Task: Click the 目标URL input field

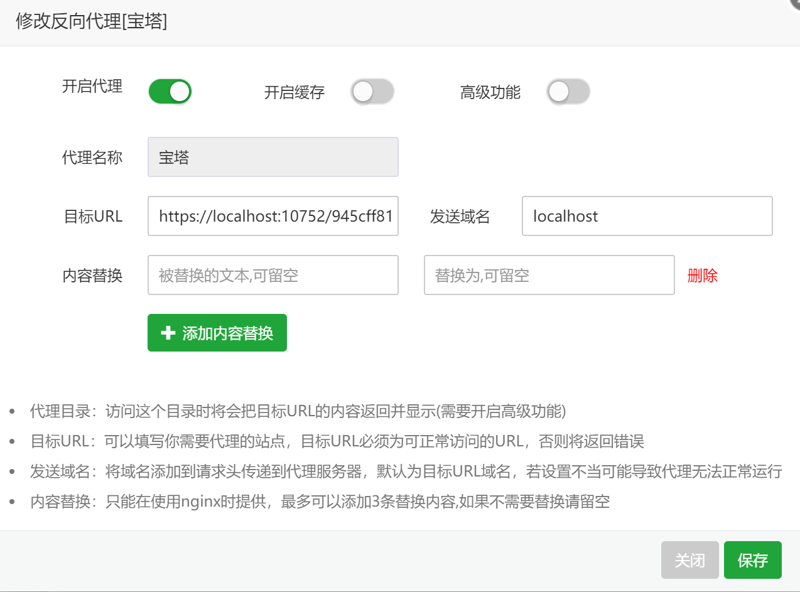Action: [x=273, y=216]
